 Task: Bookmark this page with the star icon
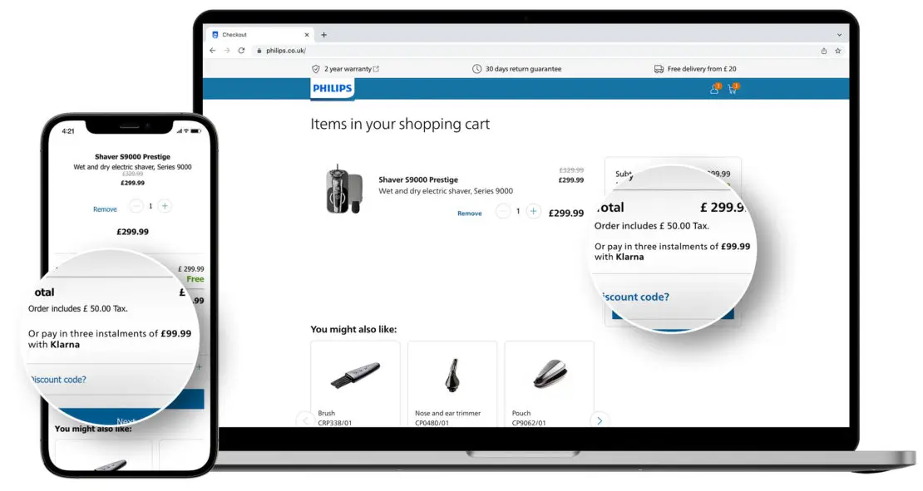click(x=837, y=51)
